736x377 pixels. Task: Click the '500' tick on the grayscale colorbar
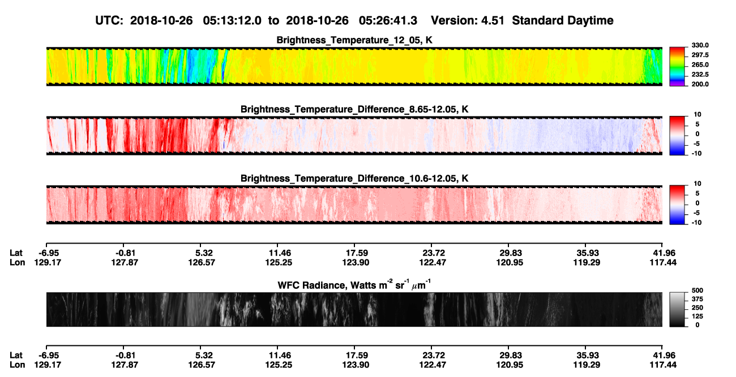[x=697, y=291]
